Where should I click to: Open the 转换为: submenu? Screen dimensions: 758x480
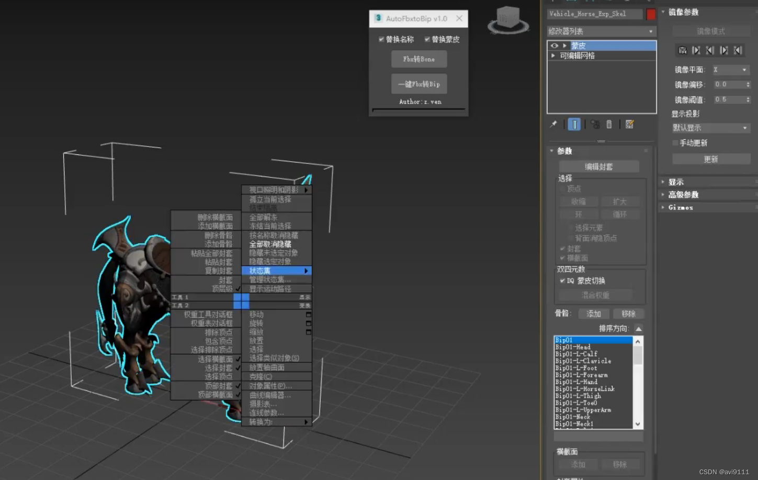click(x=277, y=422)
